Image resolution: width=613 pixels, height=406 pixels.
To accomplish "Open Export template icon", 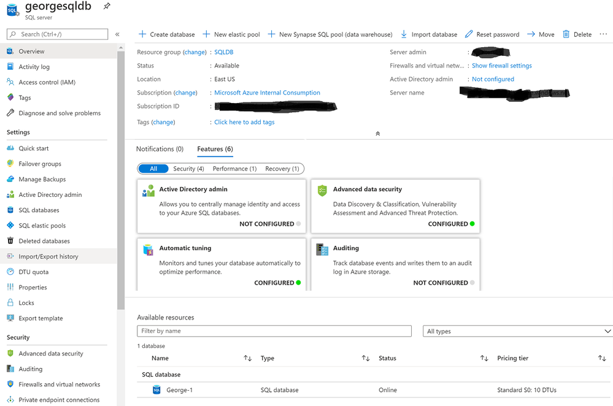I will (10, 318).
